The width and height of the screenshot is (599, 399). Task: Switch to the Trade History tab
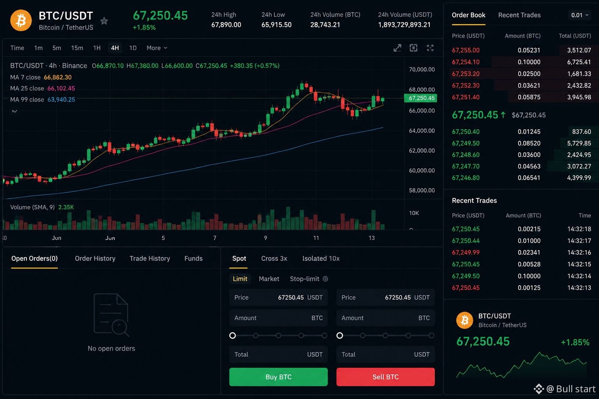click(150, 258)
